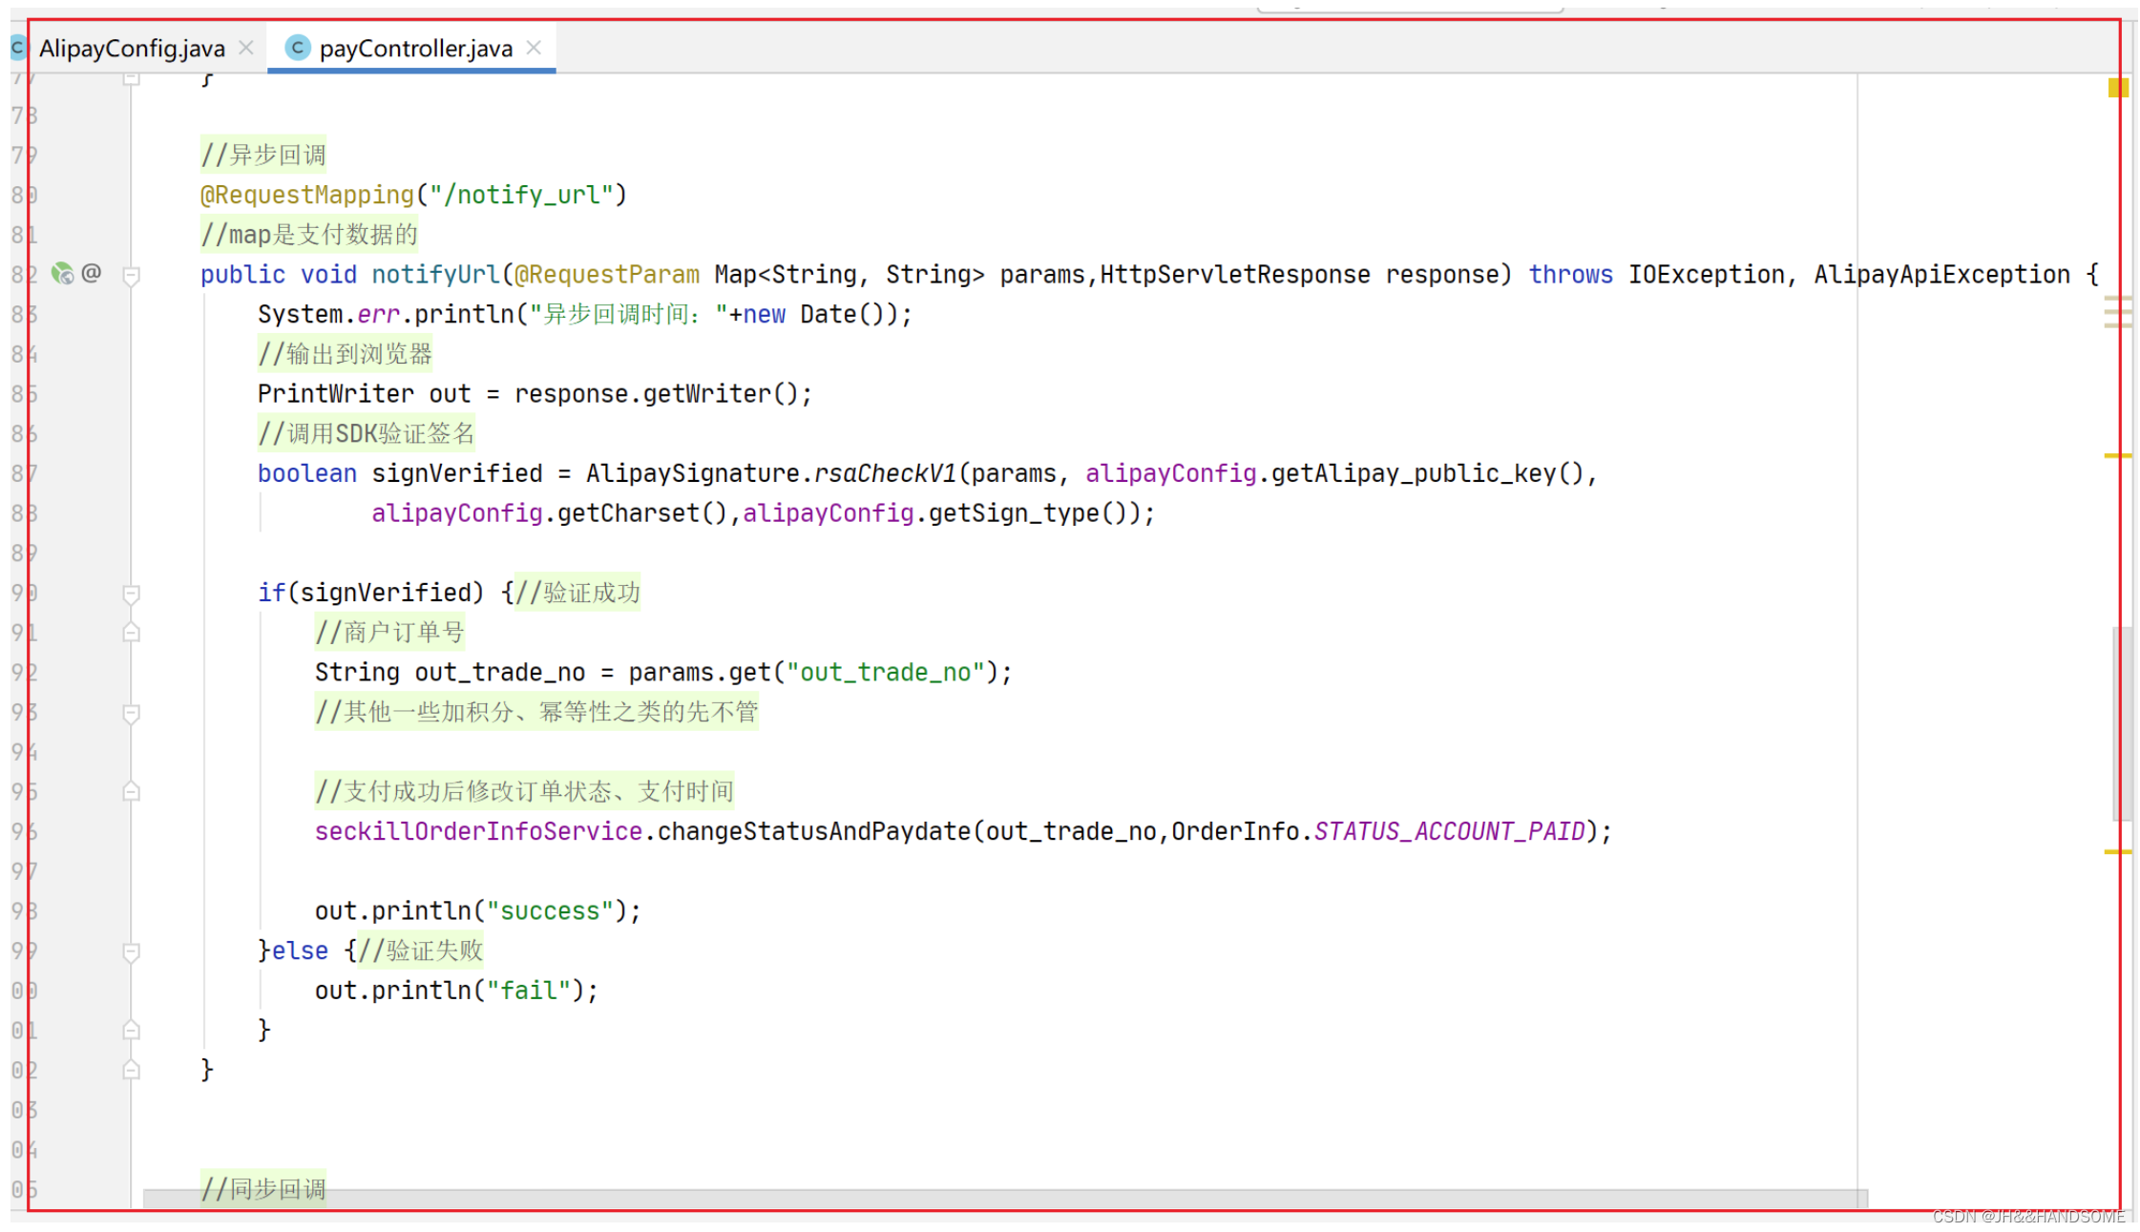Click the "out_trade_no" string literal

tap(885, 672)
